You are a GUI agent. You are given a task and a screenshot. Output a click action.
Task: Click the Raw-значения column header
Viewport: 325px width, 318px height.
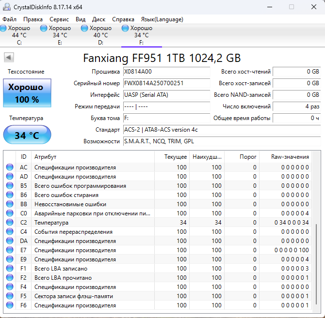(291, 157)
